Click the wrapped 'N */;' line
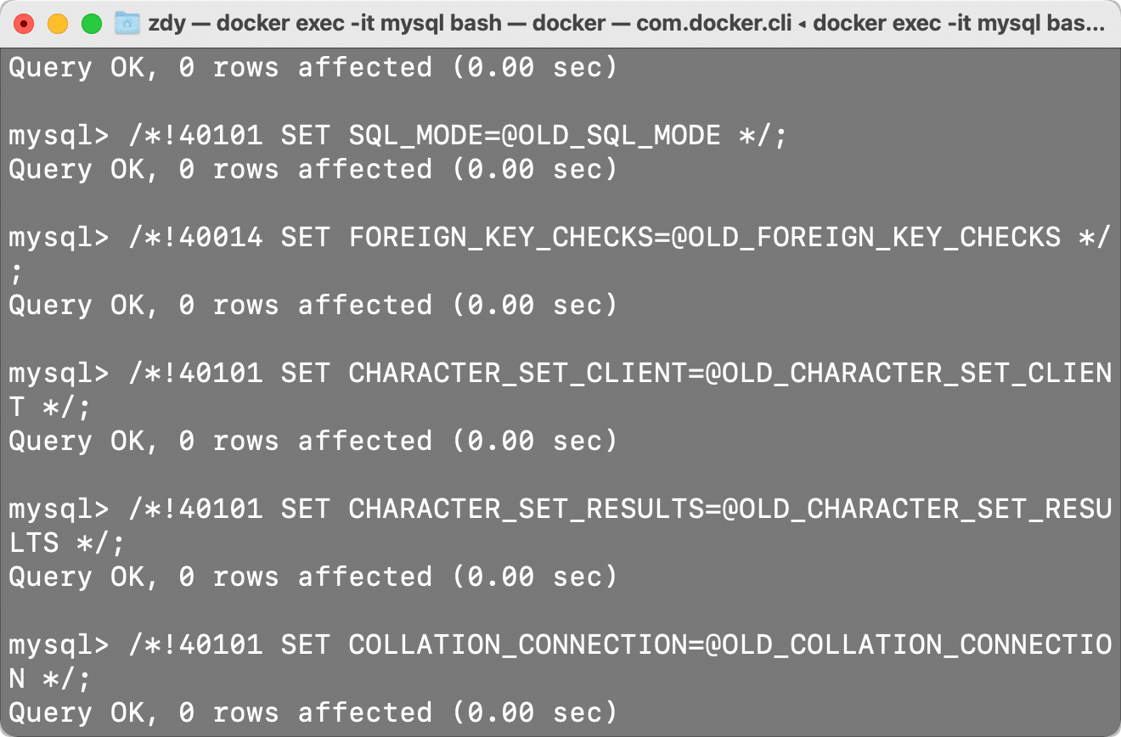Screen dimensions: 1121x737 coord(49,678)
